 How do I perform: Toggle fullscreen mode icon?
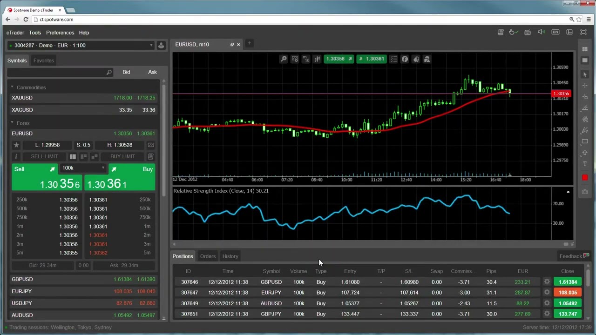click(583, 32)
